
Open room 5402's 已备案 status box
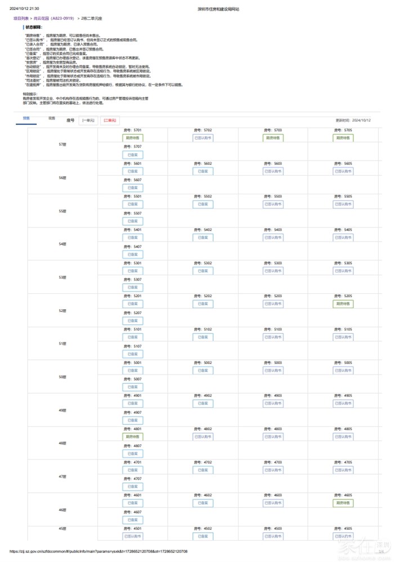203,237
